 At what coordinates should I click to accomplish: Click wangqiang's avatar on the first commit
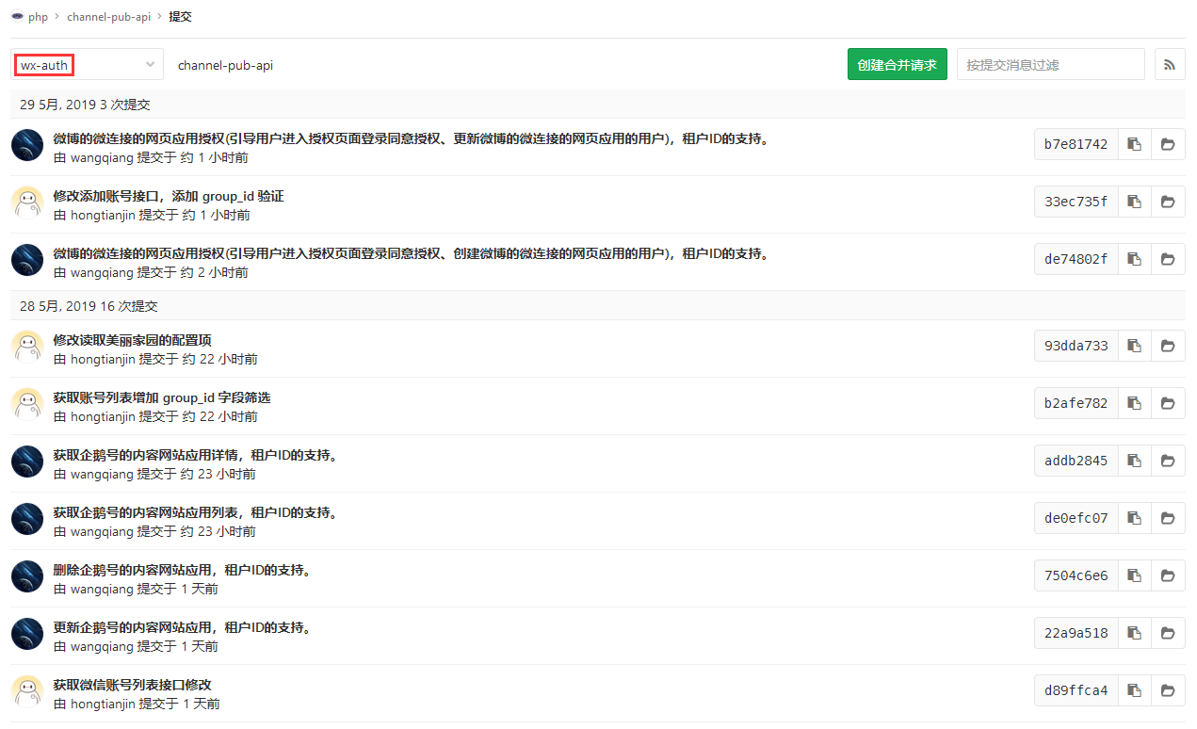[x=27, y=145]
